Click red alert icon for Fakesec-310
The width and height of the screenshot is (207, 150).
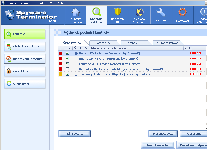pyautogui.click(x=60, y=64)
